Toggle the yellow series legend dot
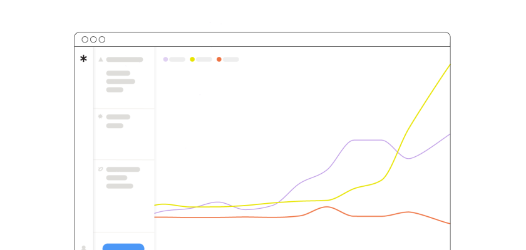The image size is (526, 250). [x=192, y=59]
